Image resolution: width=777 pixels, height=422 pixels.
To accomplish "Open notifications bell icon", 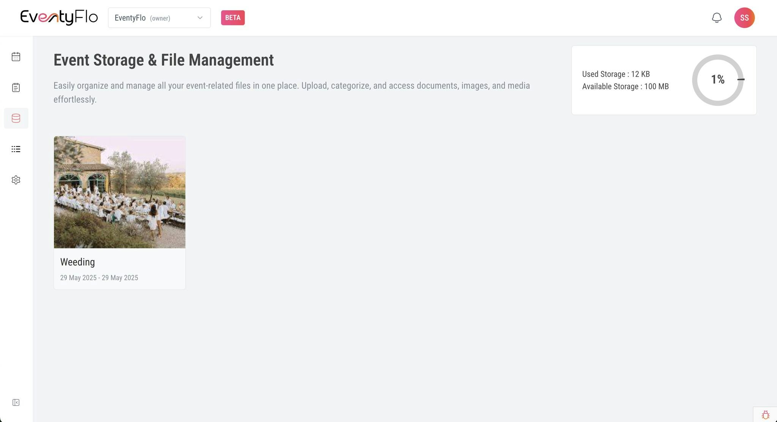I will click(717, 18).
